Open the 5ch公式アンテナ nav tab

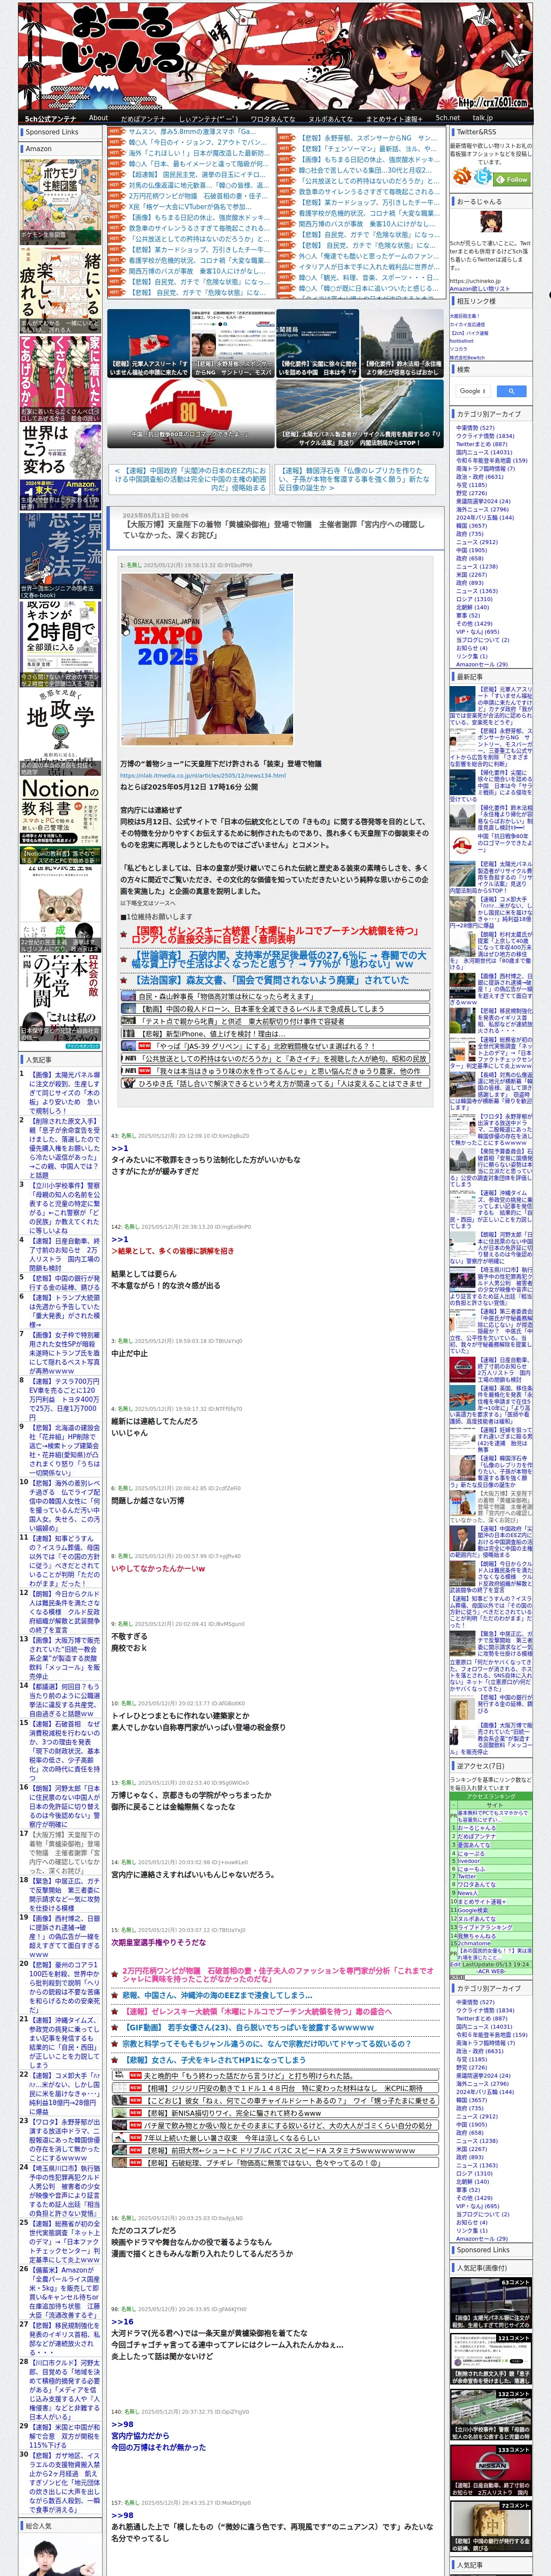coord(50,118)
